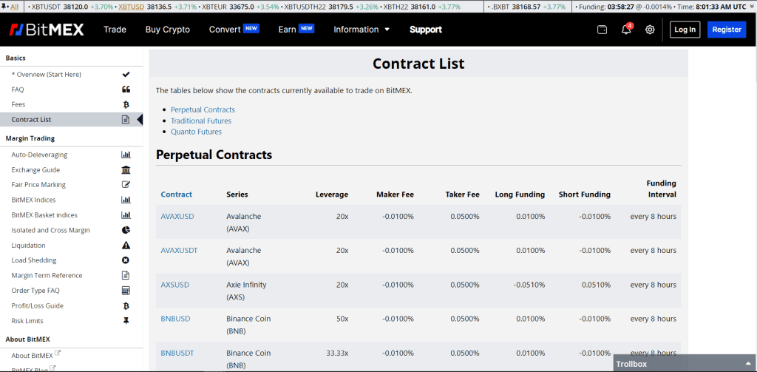The width and height of the screenshot is (757, 372).
Task: Expand the Information dropdown menu
Action: click(x=361, y=30)
